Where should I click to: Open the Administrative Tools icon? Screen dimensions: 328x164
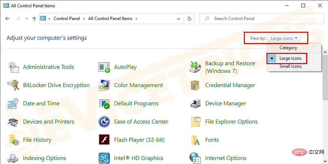[x=13, y=67]
